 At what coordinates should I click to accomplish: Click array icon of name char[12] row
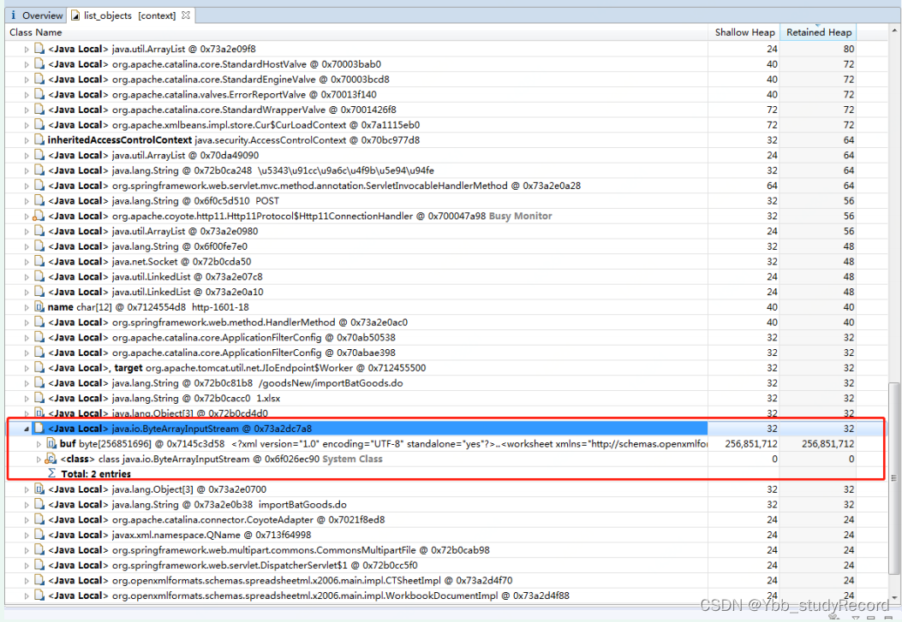[x=39, y=306]
